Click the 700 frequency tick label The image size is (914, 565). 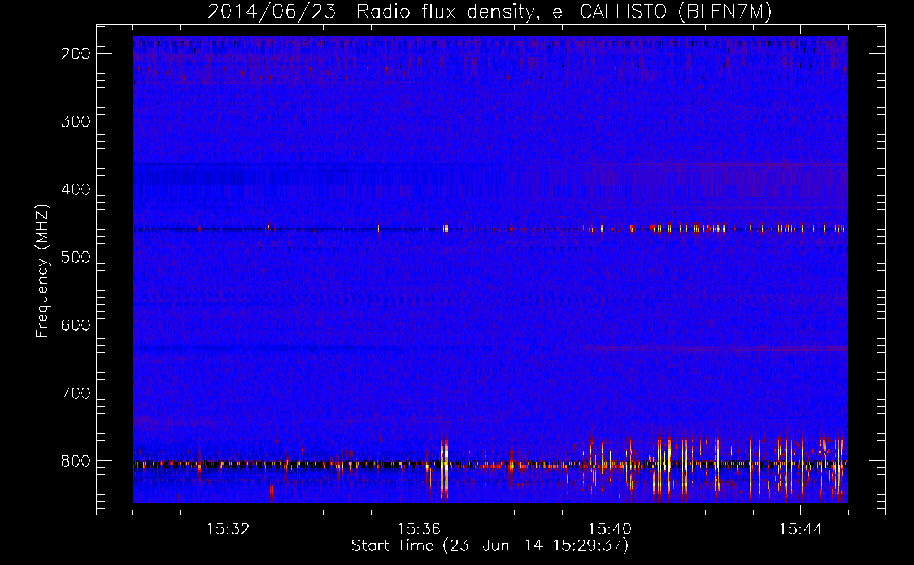(x=75, y=393)
